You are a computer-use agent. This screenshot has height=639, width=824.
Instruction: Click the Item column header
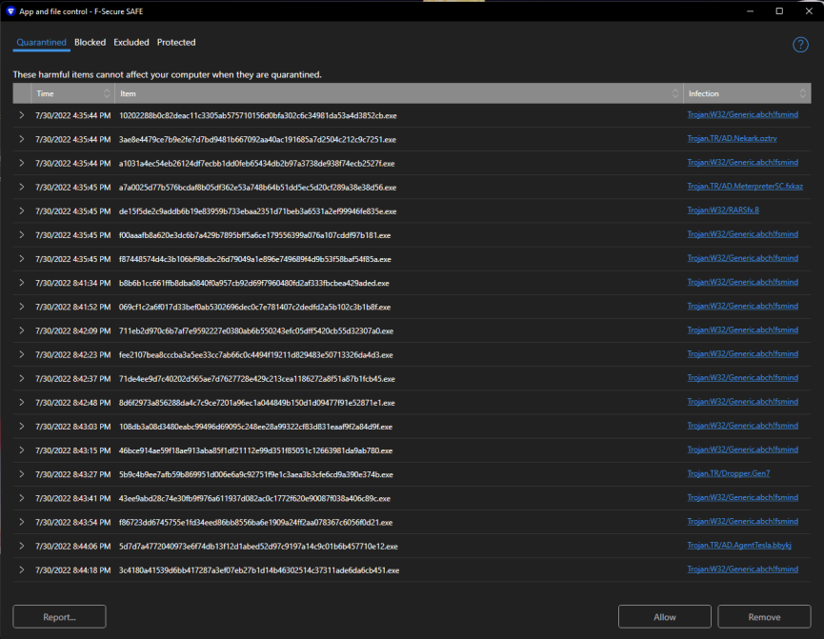tap(399, 93)
